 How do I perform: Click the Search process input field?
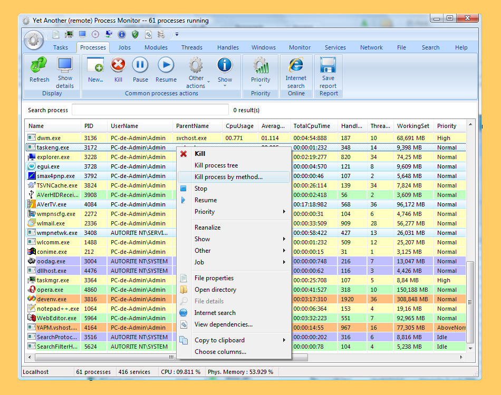tap(150, 110)
